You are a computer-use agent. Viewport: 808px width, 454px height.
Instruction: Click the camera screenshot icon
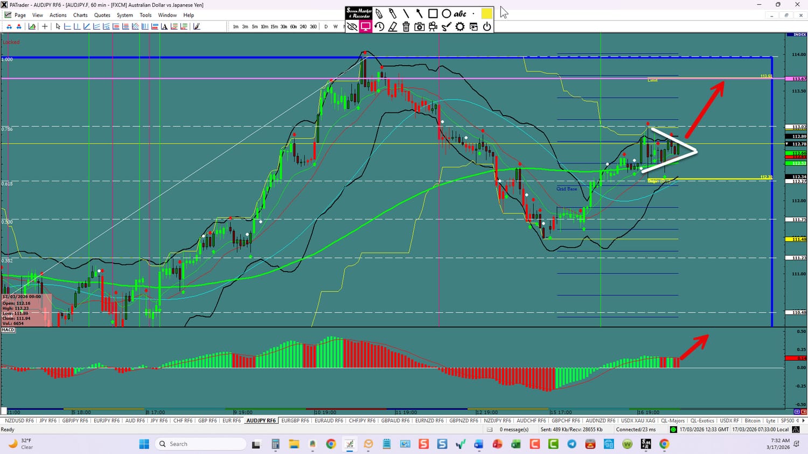point(420,26)
